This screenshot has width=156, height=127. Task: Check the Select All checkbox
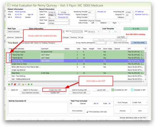9,90
